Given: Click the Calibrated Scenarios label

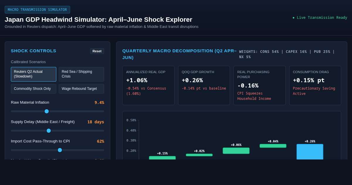Looking at the screenshot, I should pyautogui.click(x=28, y=62).
